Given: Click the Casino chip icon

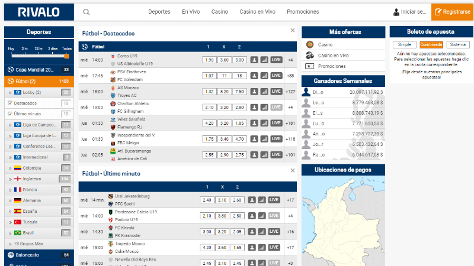Looking at the screenshot, I should [x=309, y=45].
